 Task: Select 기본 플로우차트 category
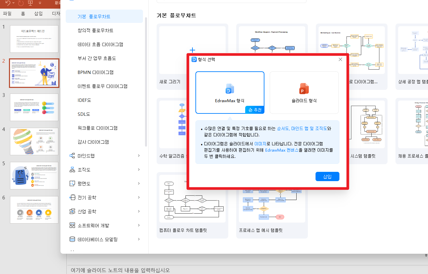[104, 16]
